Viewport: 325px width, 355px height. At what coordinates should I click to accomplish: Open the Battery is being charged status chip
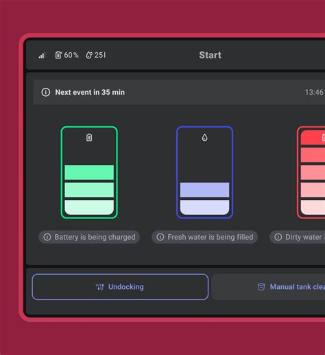click(x=89, y=237)
